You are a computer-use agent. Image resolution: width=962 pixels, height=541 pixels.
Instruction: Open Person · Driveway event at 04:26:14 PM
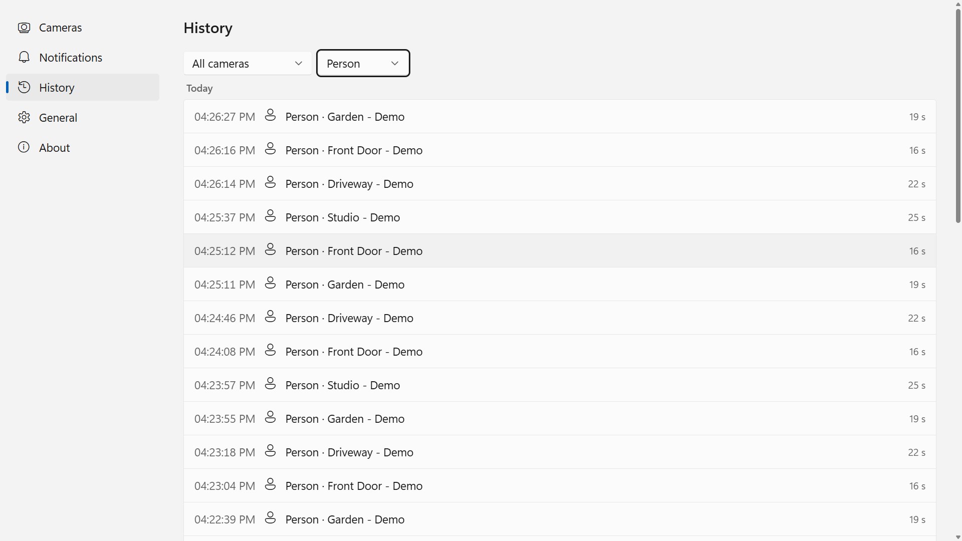[560, 184]
